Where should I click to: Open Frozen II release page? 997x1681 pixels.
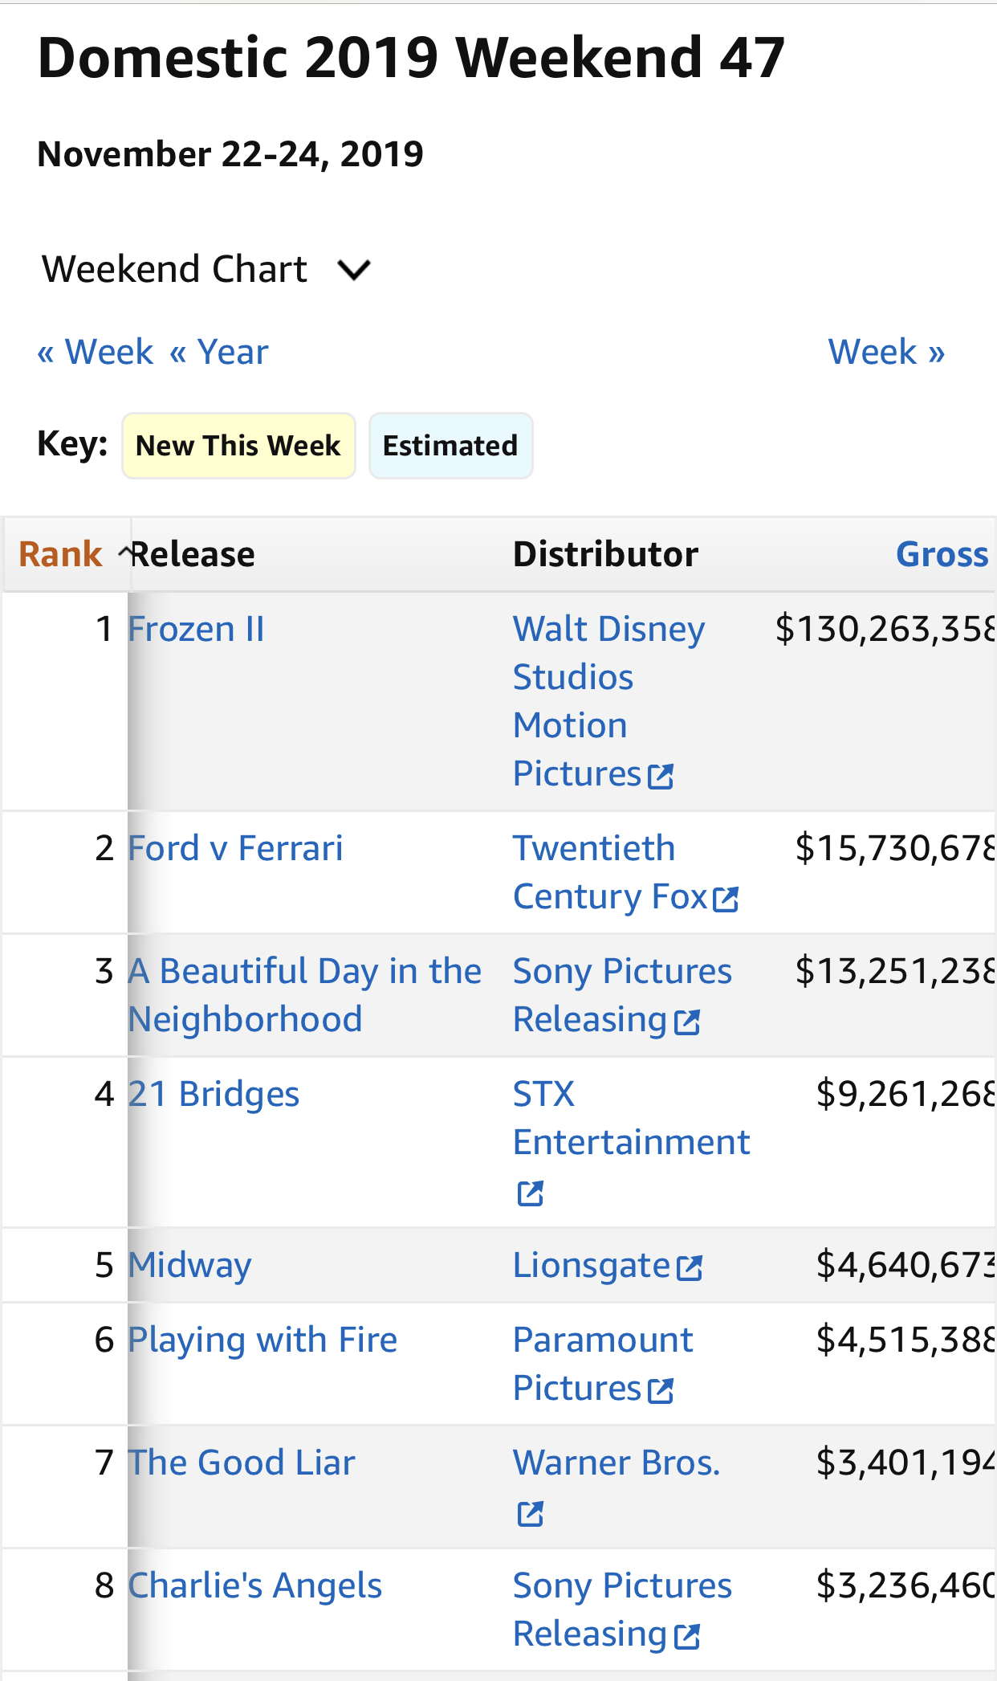(197, 629)
